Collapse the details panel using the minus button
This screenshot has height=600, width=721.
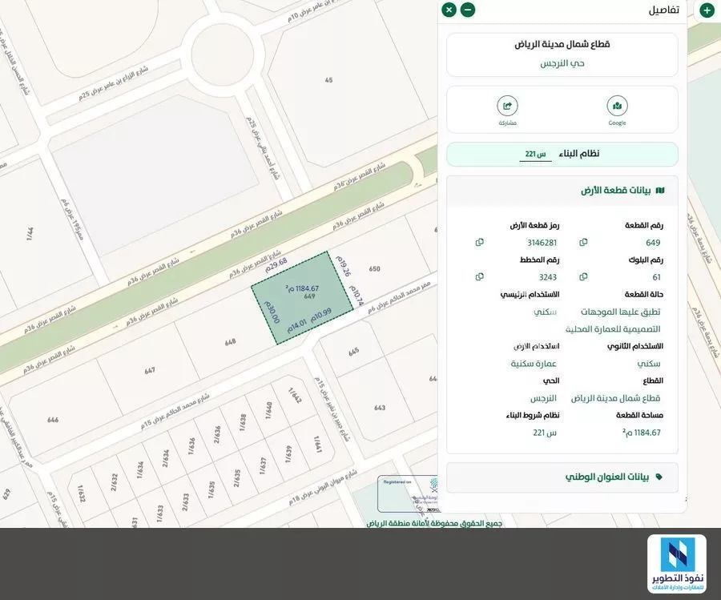[467, 10]
